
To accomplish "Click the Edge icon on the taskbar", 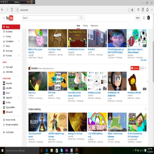I will click(47, 151).
